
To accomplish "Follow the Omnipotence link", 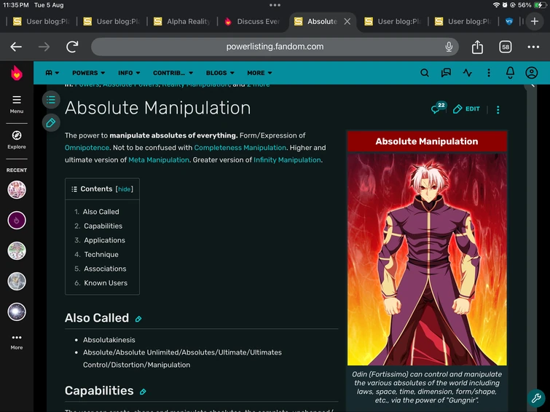I will pyautogui.click(x=87, y=148).
